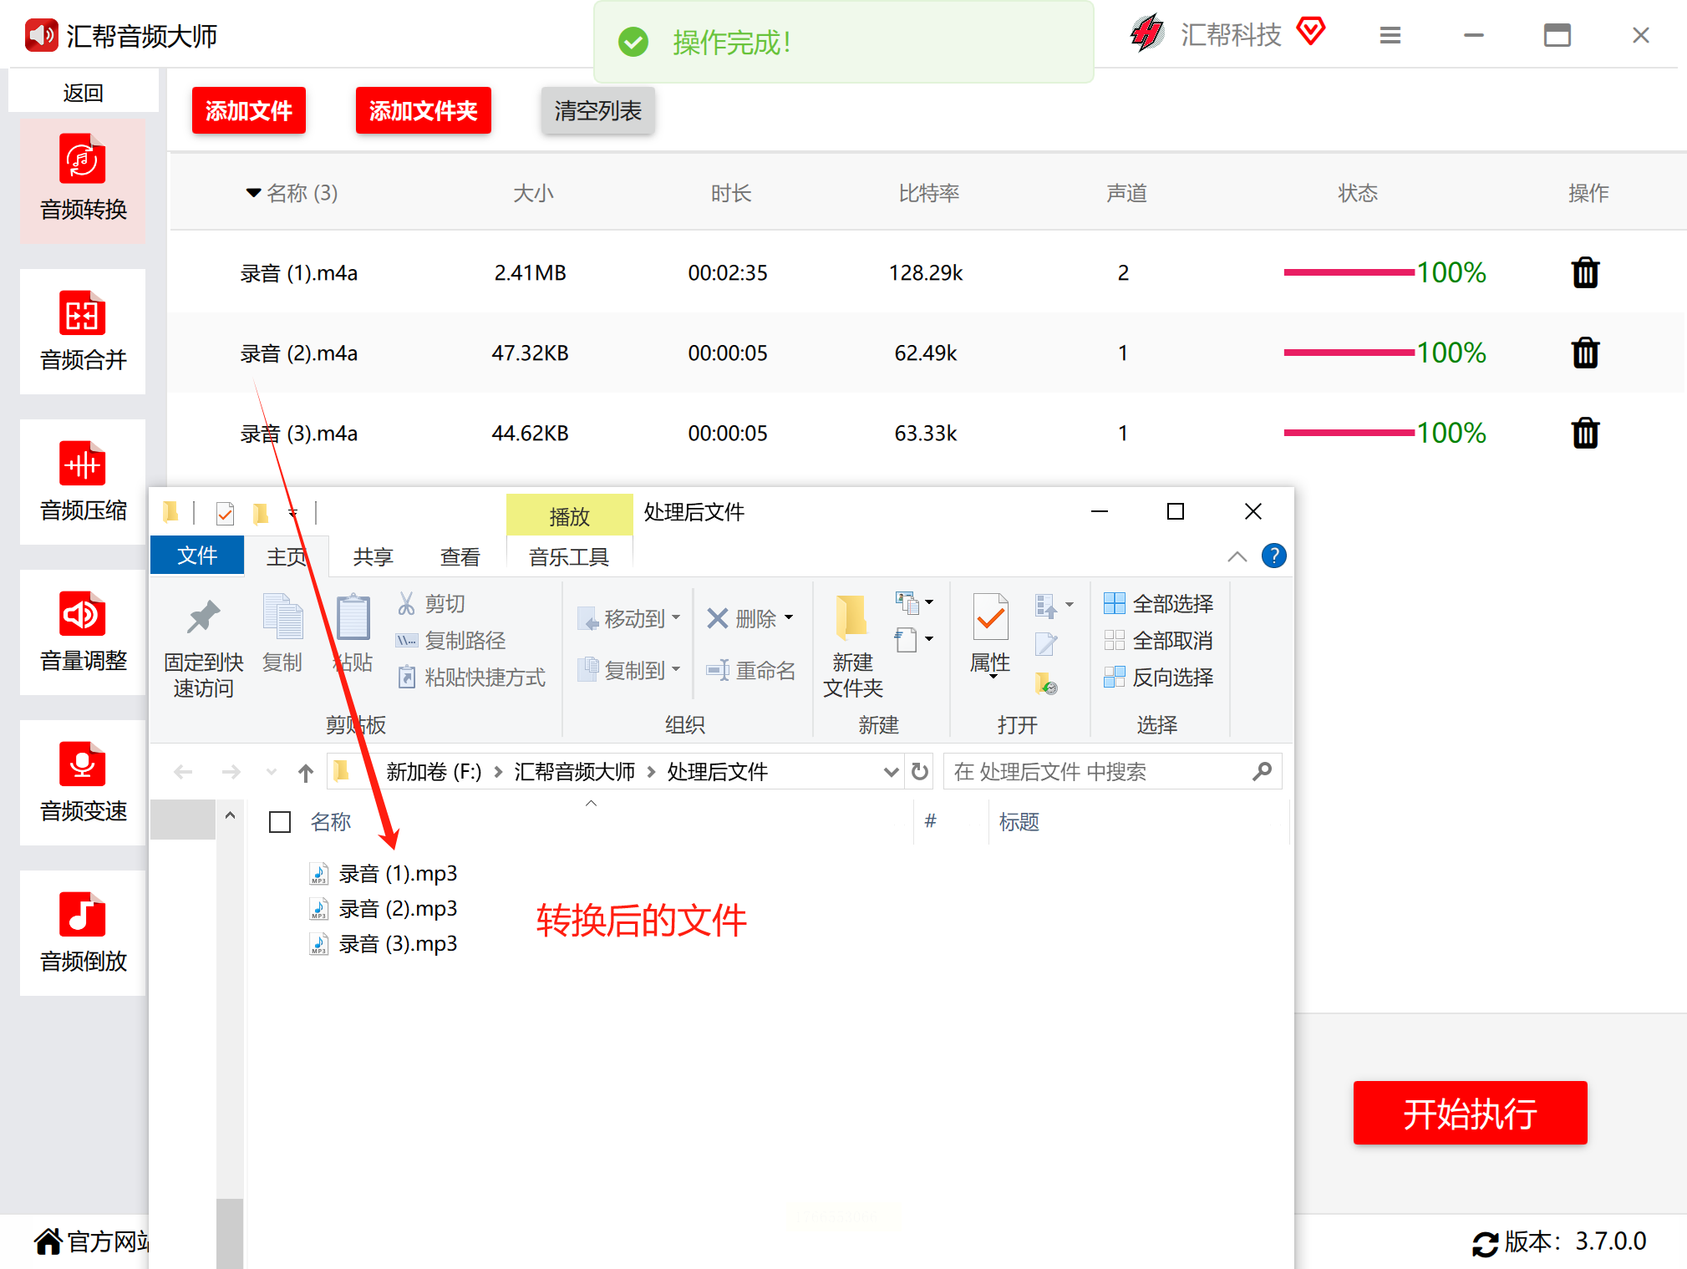Collapse the Explorer ribbon with chevron
The height and width of the screenshot is (1269, 1687).
tap(1237, 556)
